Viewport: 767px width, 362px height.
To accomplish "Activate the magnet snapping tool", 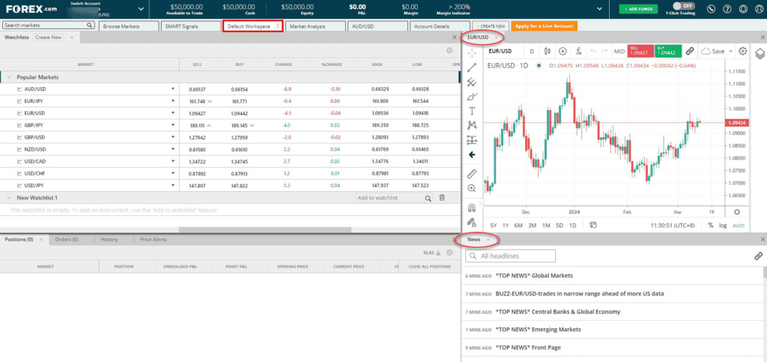I will click(472, 208).
